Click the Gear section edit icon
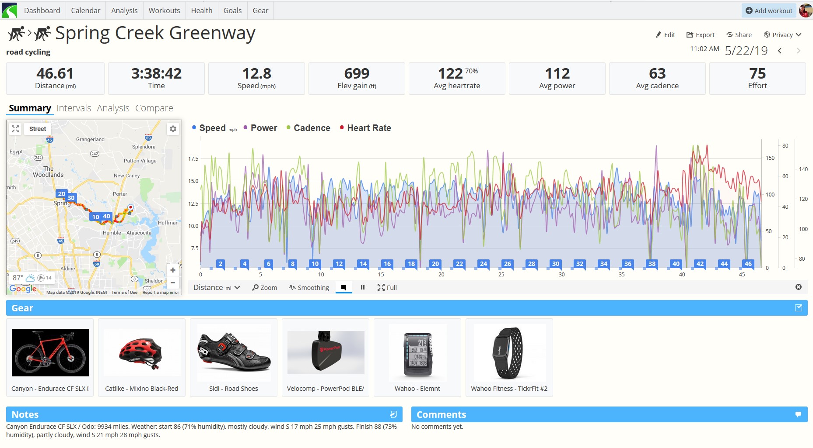 click(798, 308)
